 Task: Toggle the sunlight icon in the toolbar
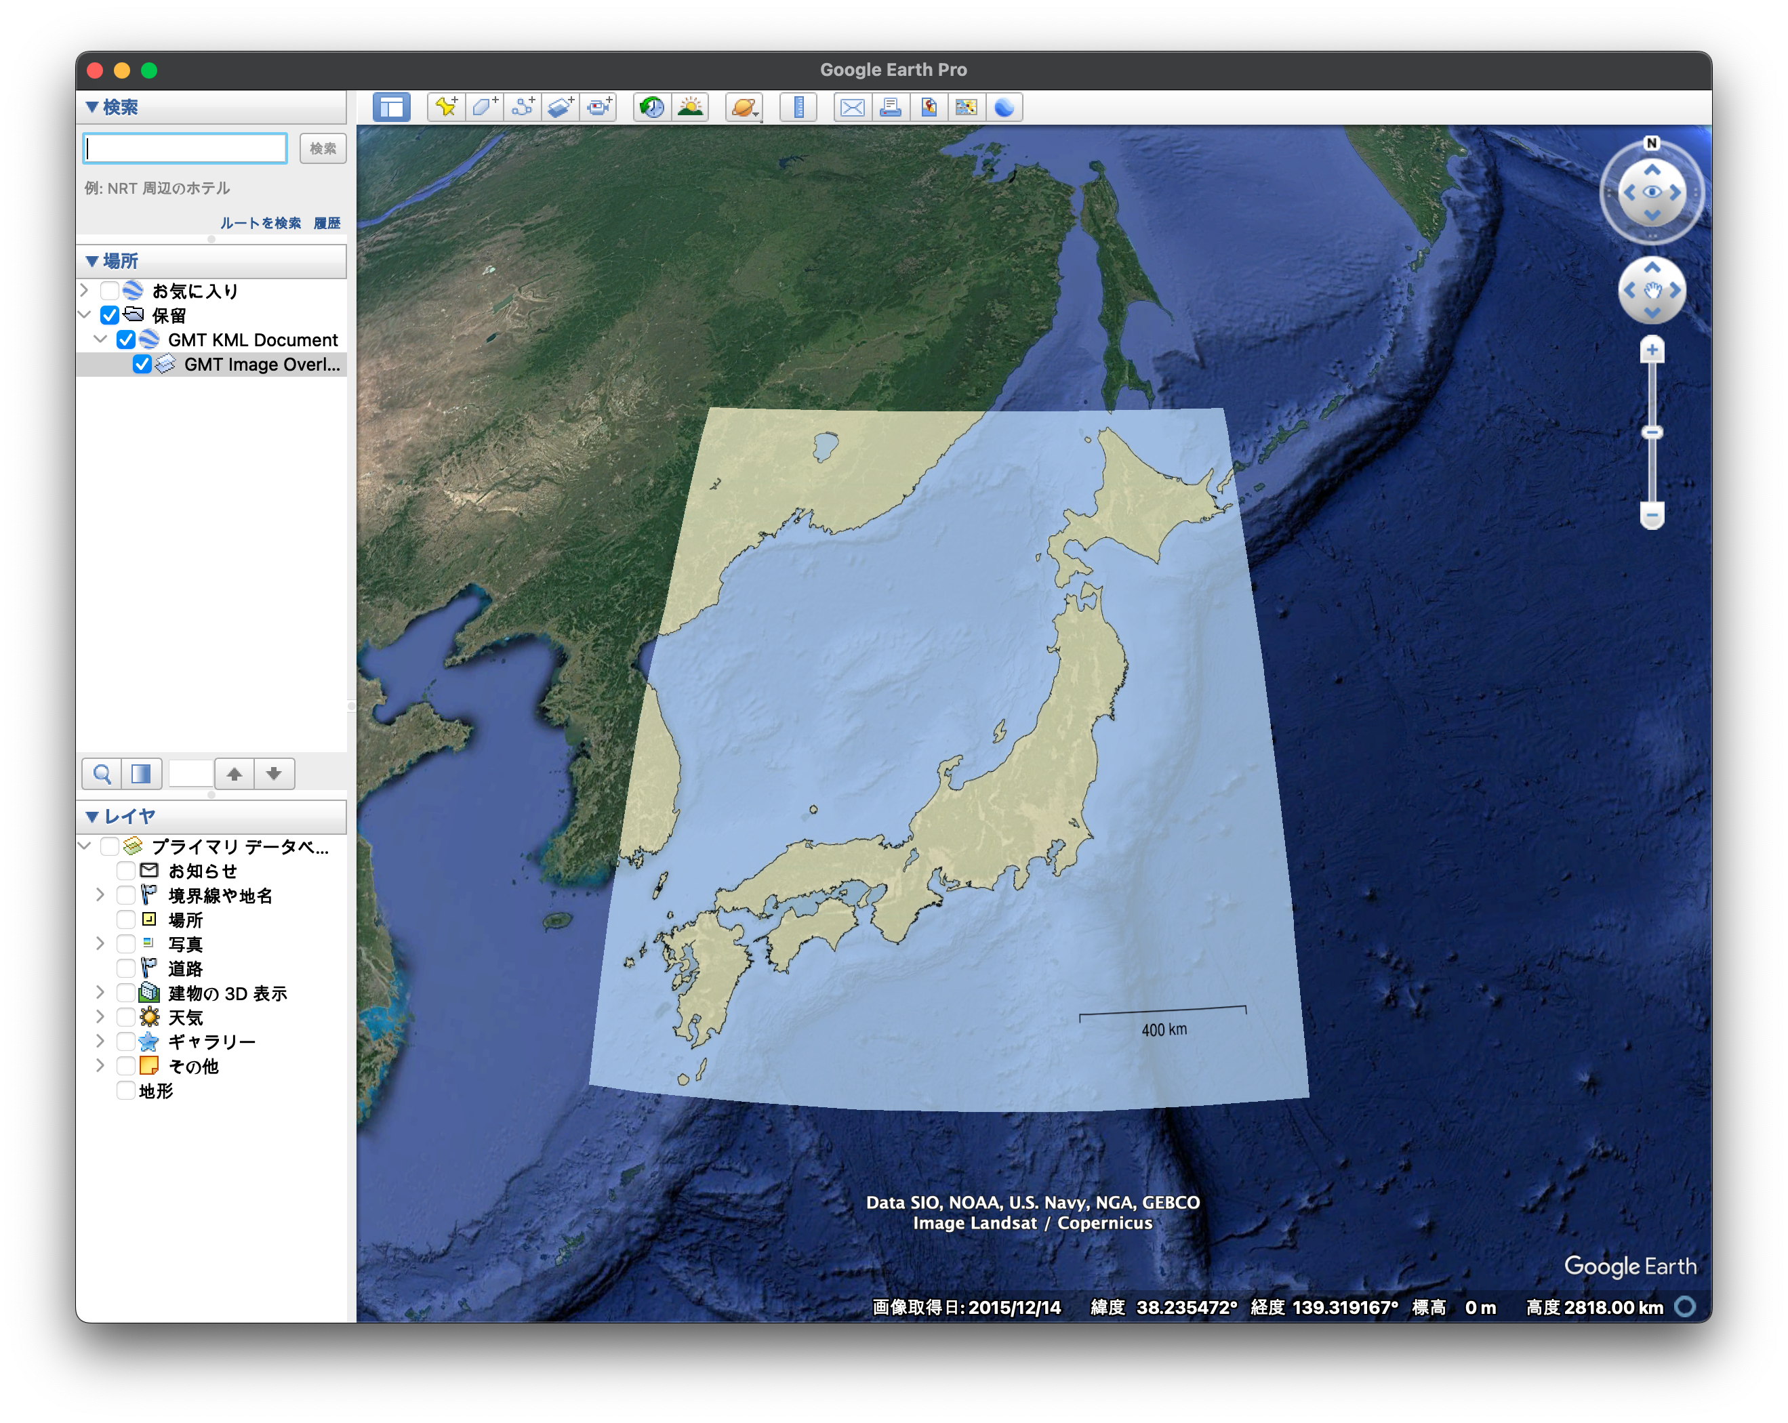click(x=690, y=107)
